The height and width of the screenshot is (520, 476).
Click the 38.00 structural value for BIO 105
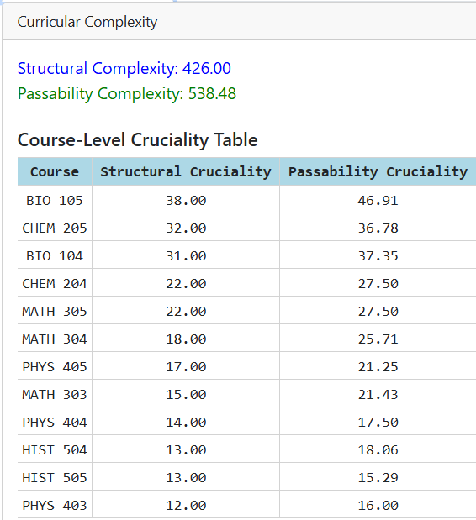coord(186,201)
